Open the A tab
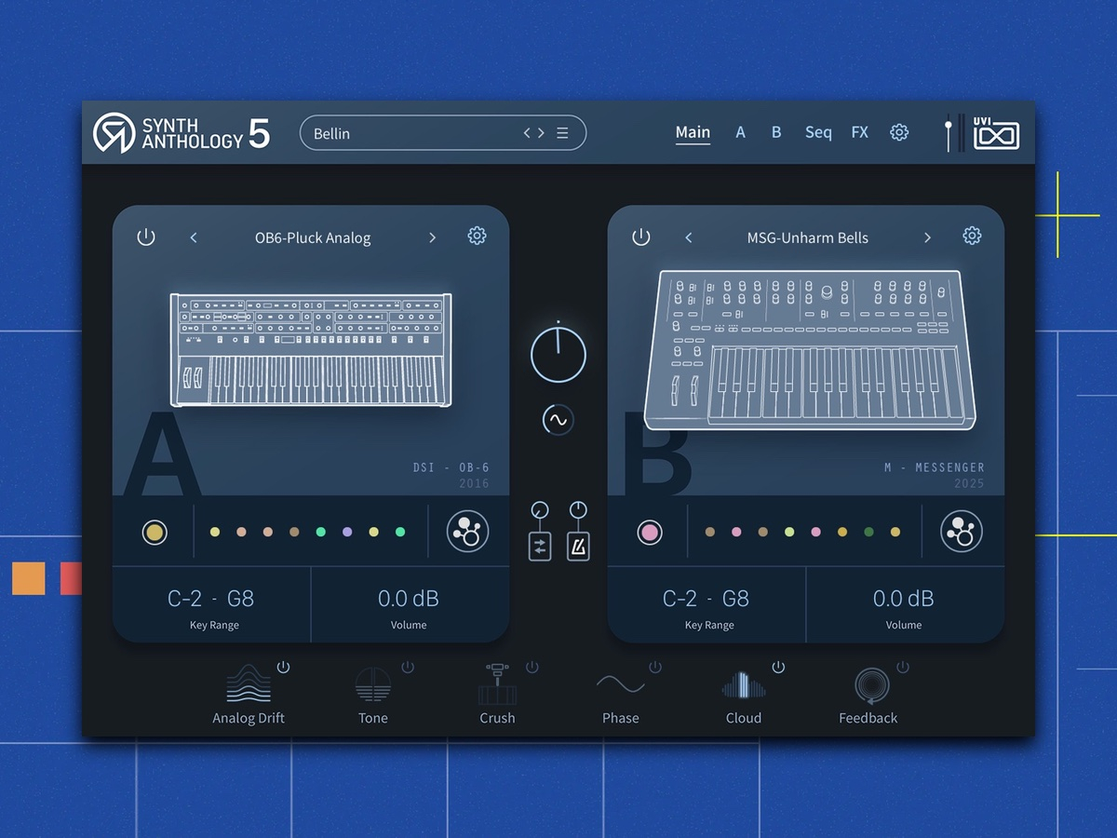The height and width of the screenshot is (838, 1117). (741, 132)
